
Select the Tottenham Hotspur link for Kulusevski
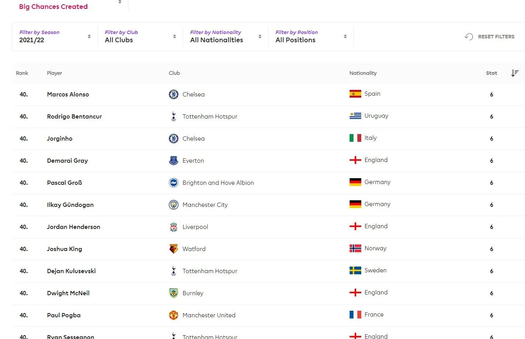point(210,271)
